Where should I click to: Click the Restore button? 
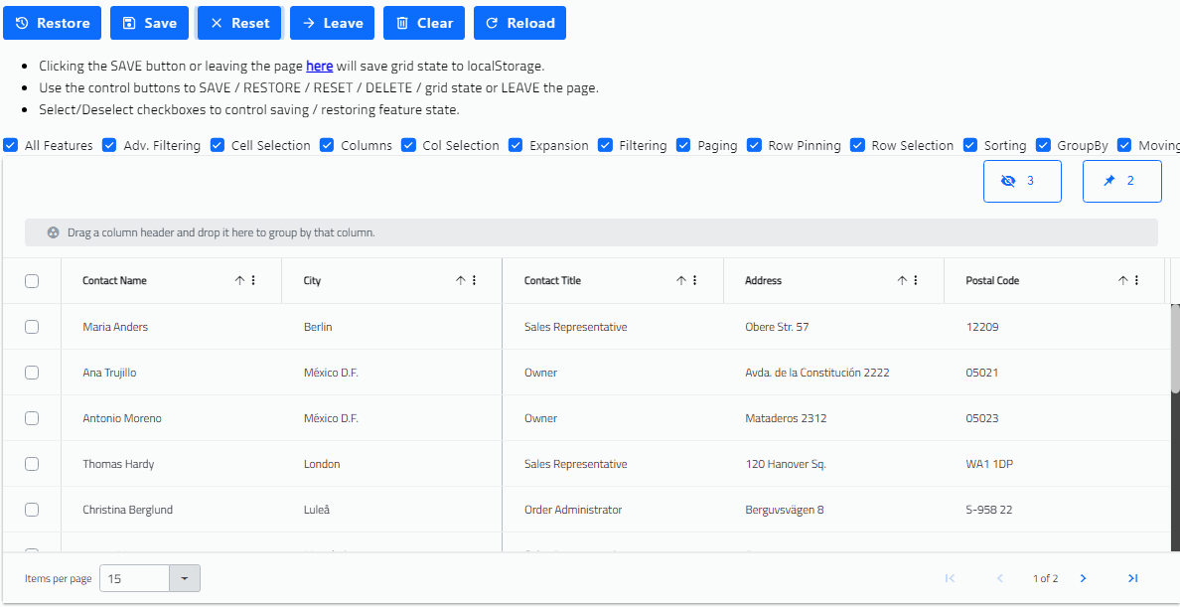[x=53, y=23]
